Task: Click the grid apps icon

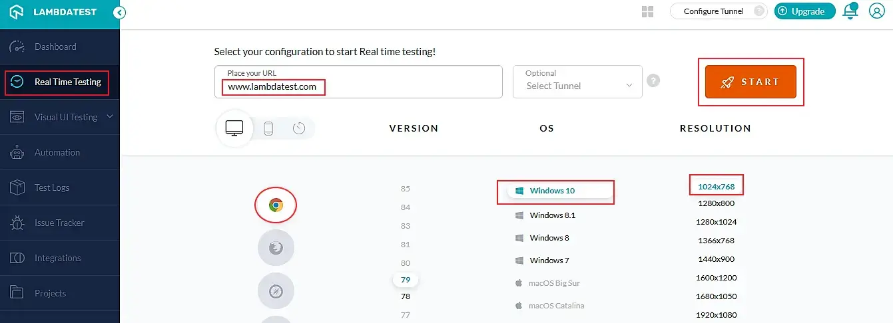Action: point(647,11)
